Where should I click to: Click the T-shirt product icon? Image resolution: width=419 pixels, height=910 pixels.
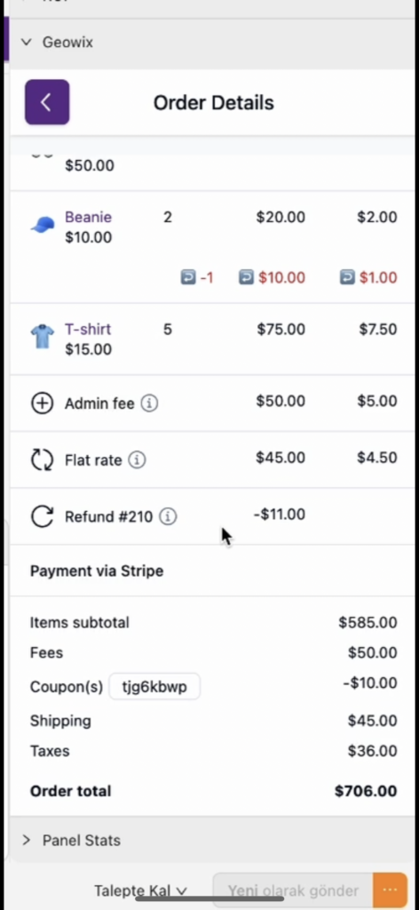(x=43, y=336)
